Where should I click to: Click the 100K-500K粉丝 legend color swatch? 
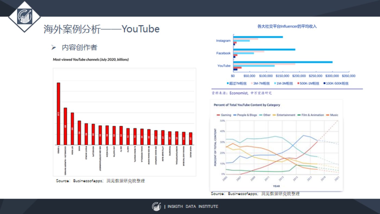point(324,83)
